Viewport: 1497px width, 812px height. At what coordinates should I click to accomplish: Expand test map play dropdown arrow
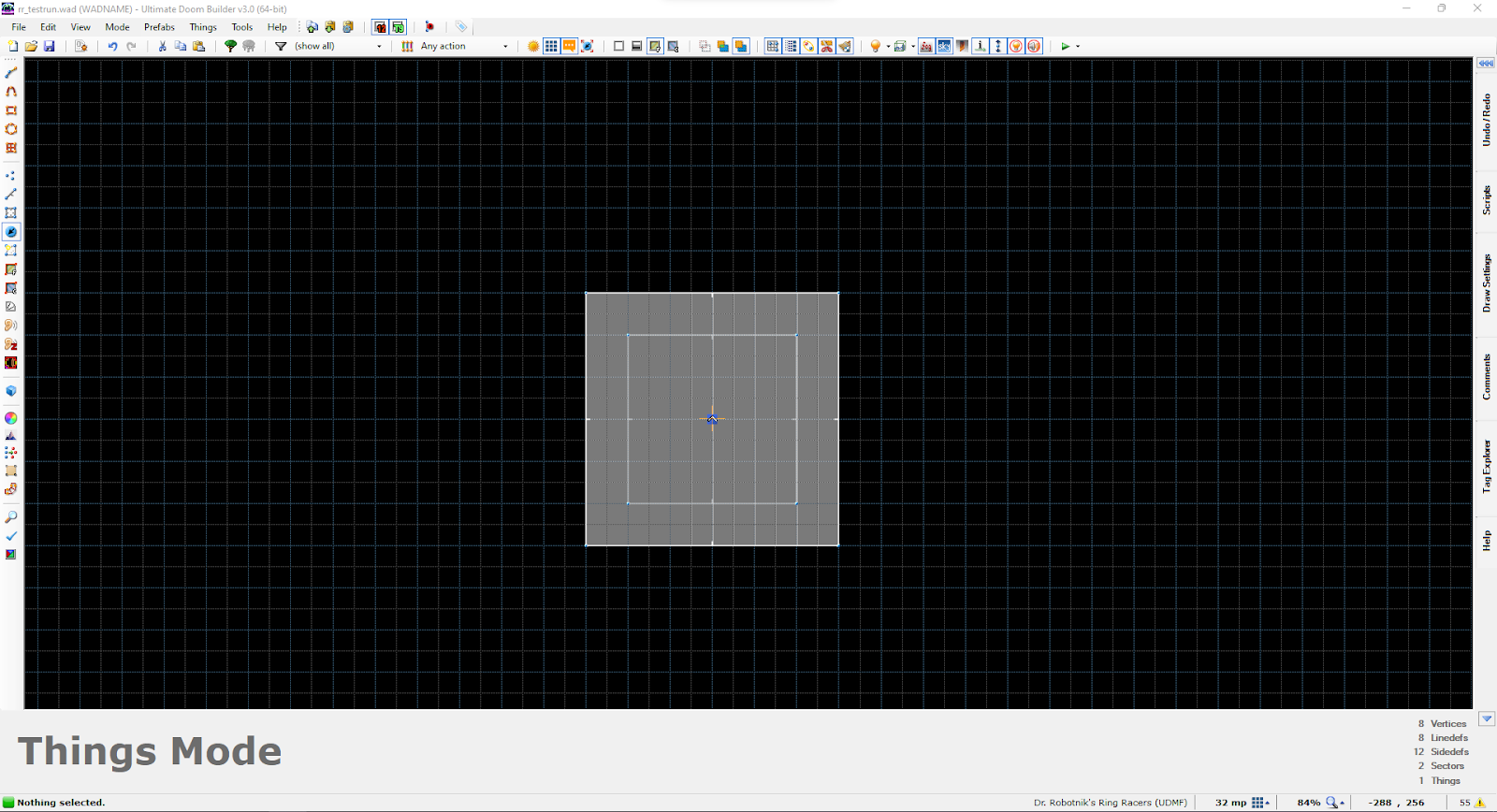tap(1078, 46)
